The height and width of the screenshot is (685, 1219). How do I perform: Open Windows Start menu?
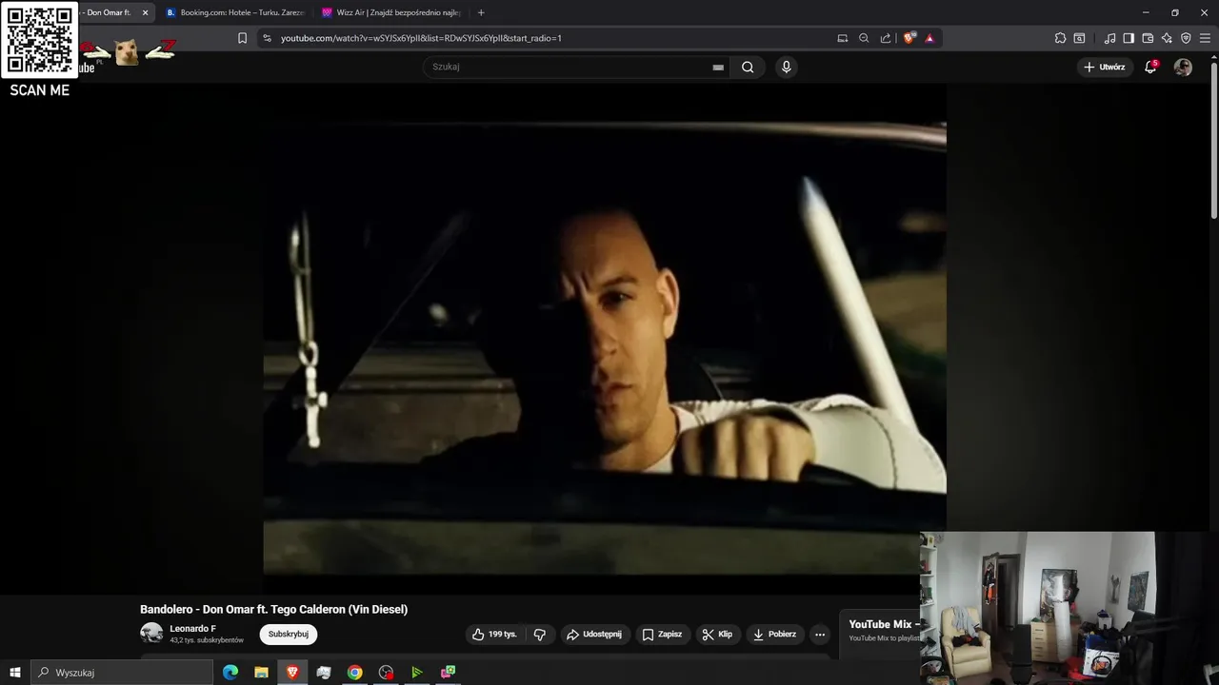click(15, 673)
